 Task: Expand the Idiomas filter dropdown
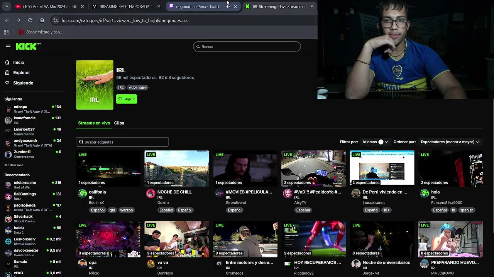click(375, 142)
